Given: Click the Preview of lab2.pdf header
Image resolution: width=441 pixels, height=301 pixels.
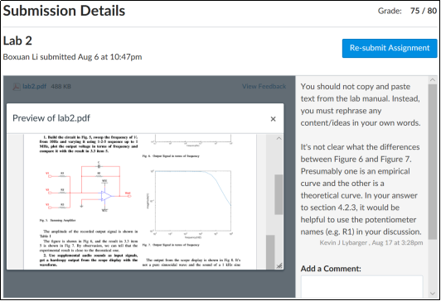Looking at the screenshot, I should click(x=51, y=118).
